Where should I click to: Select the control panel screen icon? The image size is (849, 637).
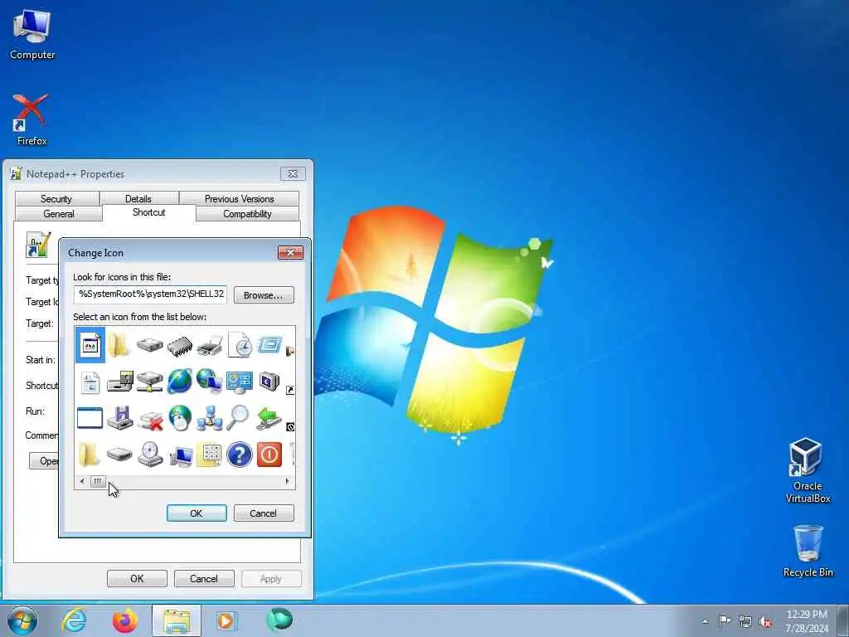240,382
